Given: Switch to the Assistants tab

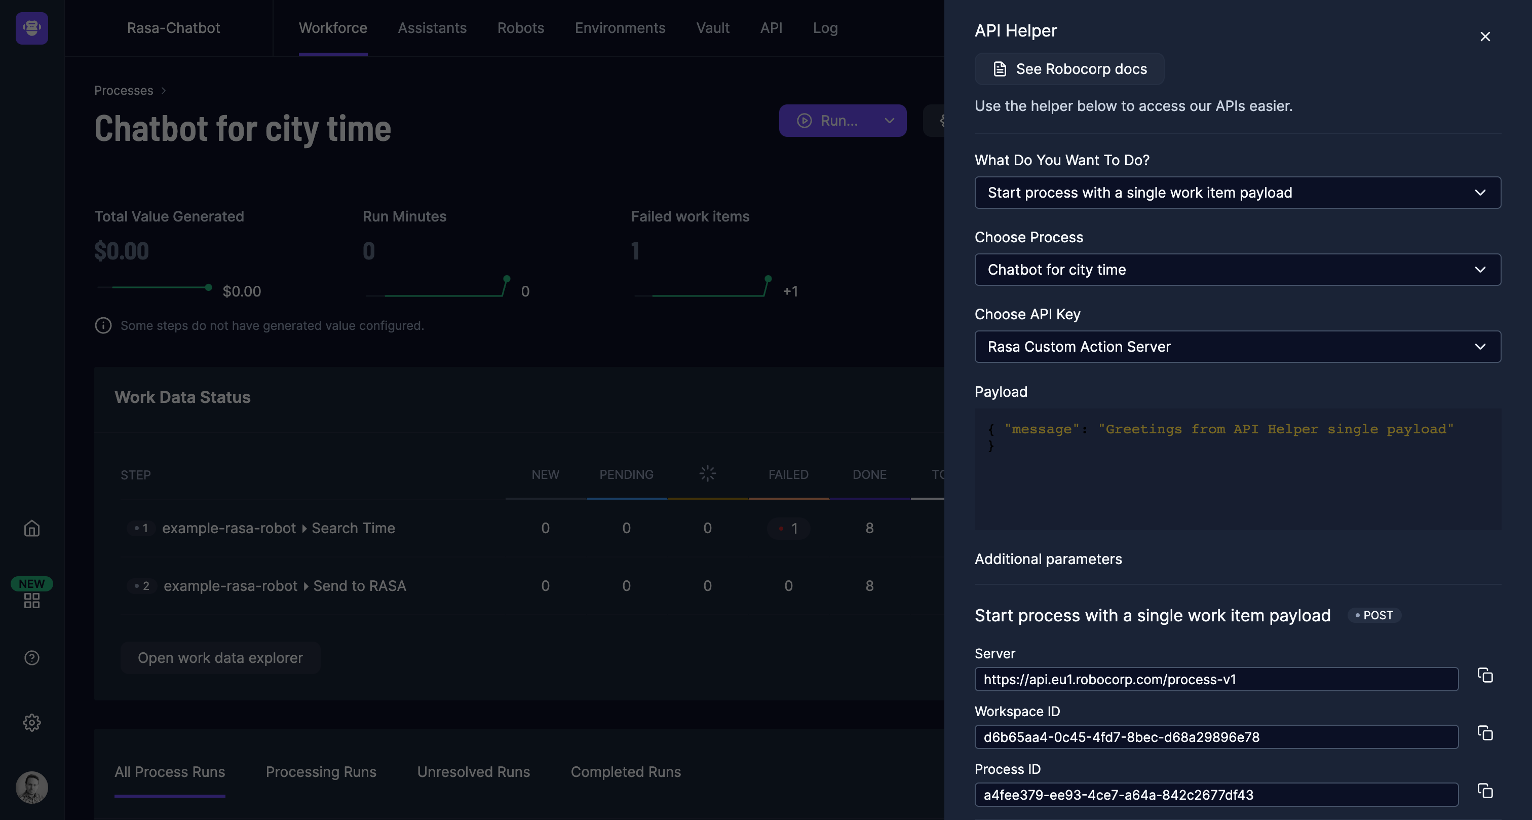Looking at the screenshot, I should point(432,28).
